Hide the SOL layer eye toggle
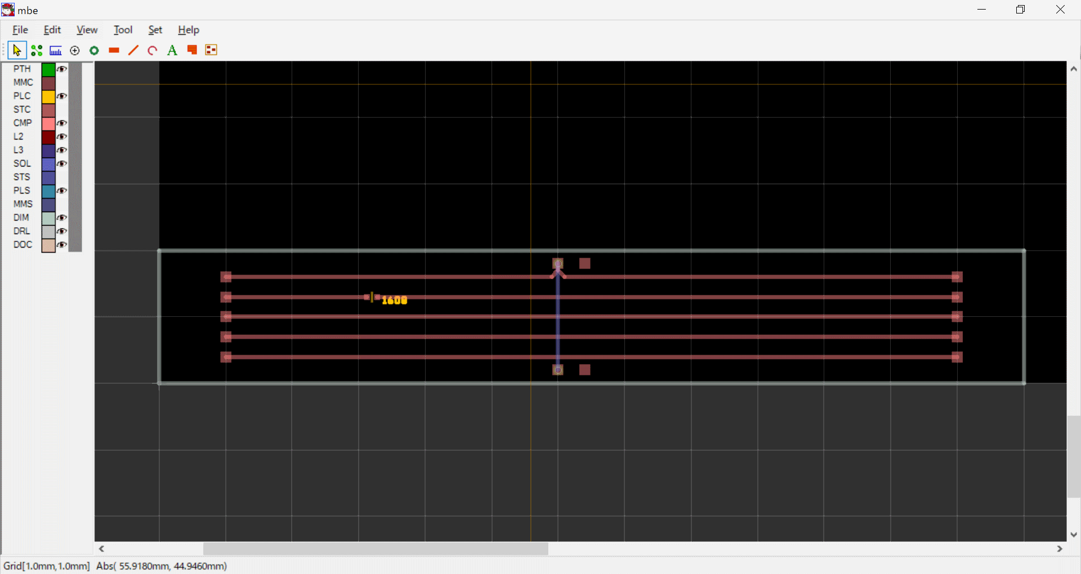Image resolution: width=1081 pixels, height=574 pixels. tap(62, 164)
